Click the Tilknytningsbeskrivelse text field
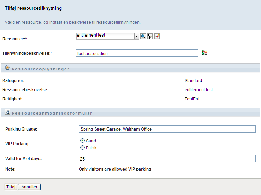This screenshot has height=195, width=261. point(137,53)
